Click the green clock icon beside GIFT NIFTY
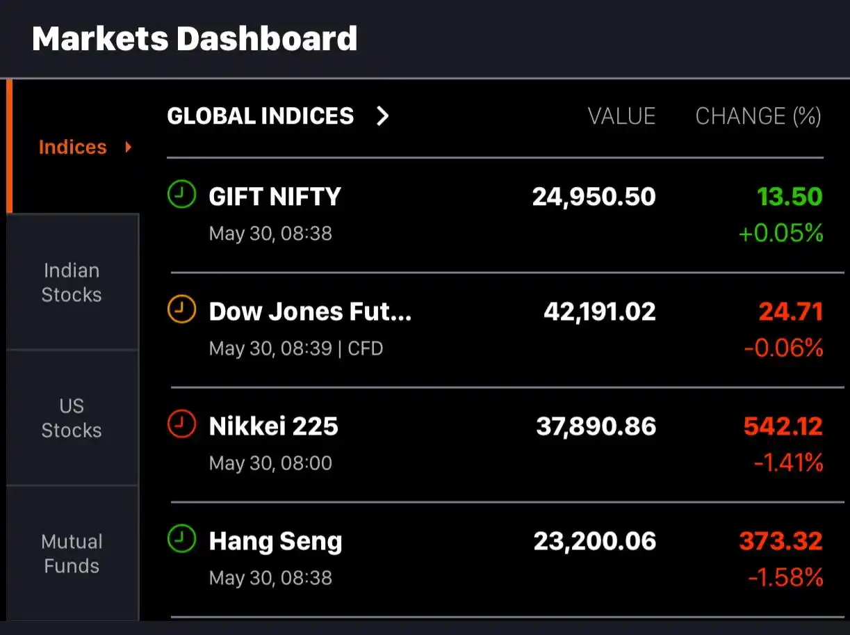 [x=181, y=195]
